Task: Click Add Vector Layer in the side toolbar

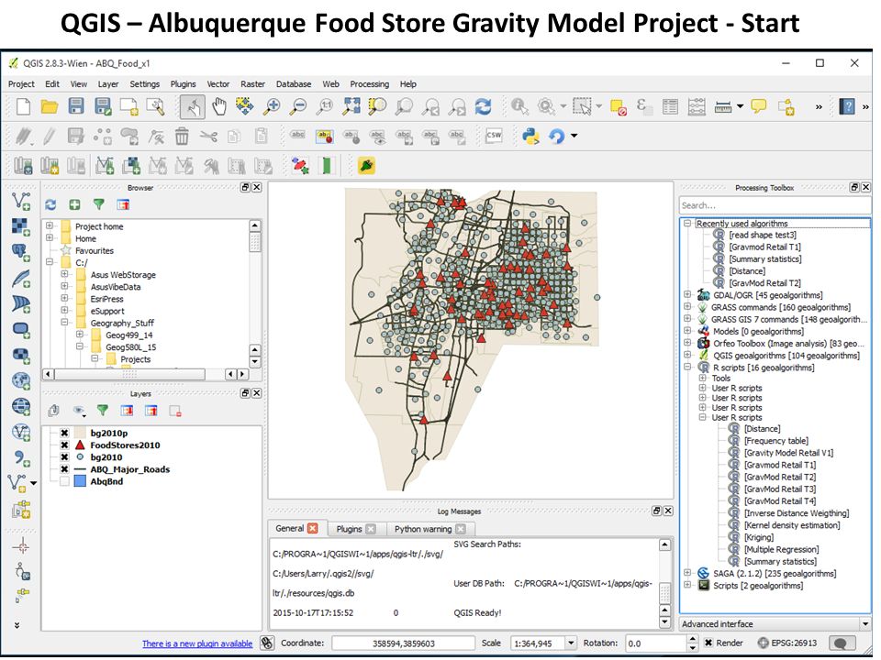Action: [x=21, y=201]
